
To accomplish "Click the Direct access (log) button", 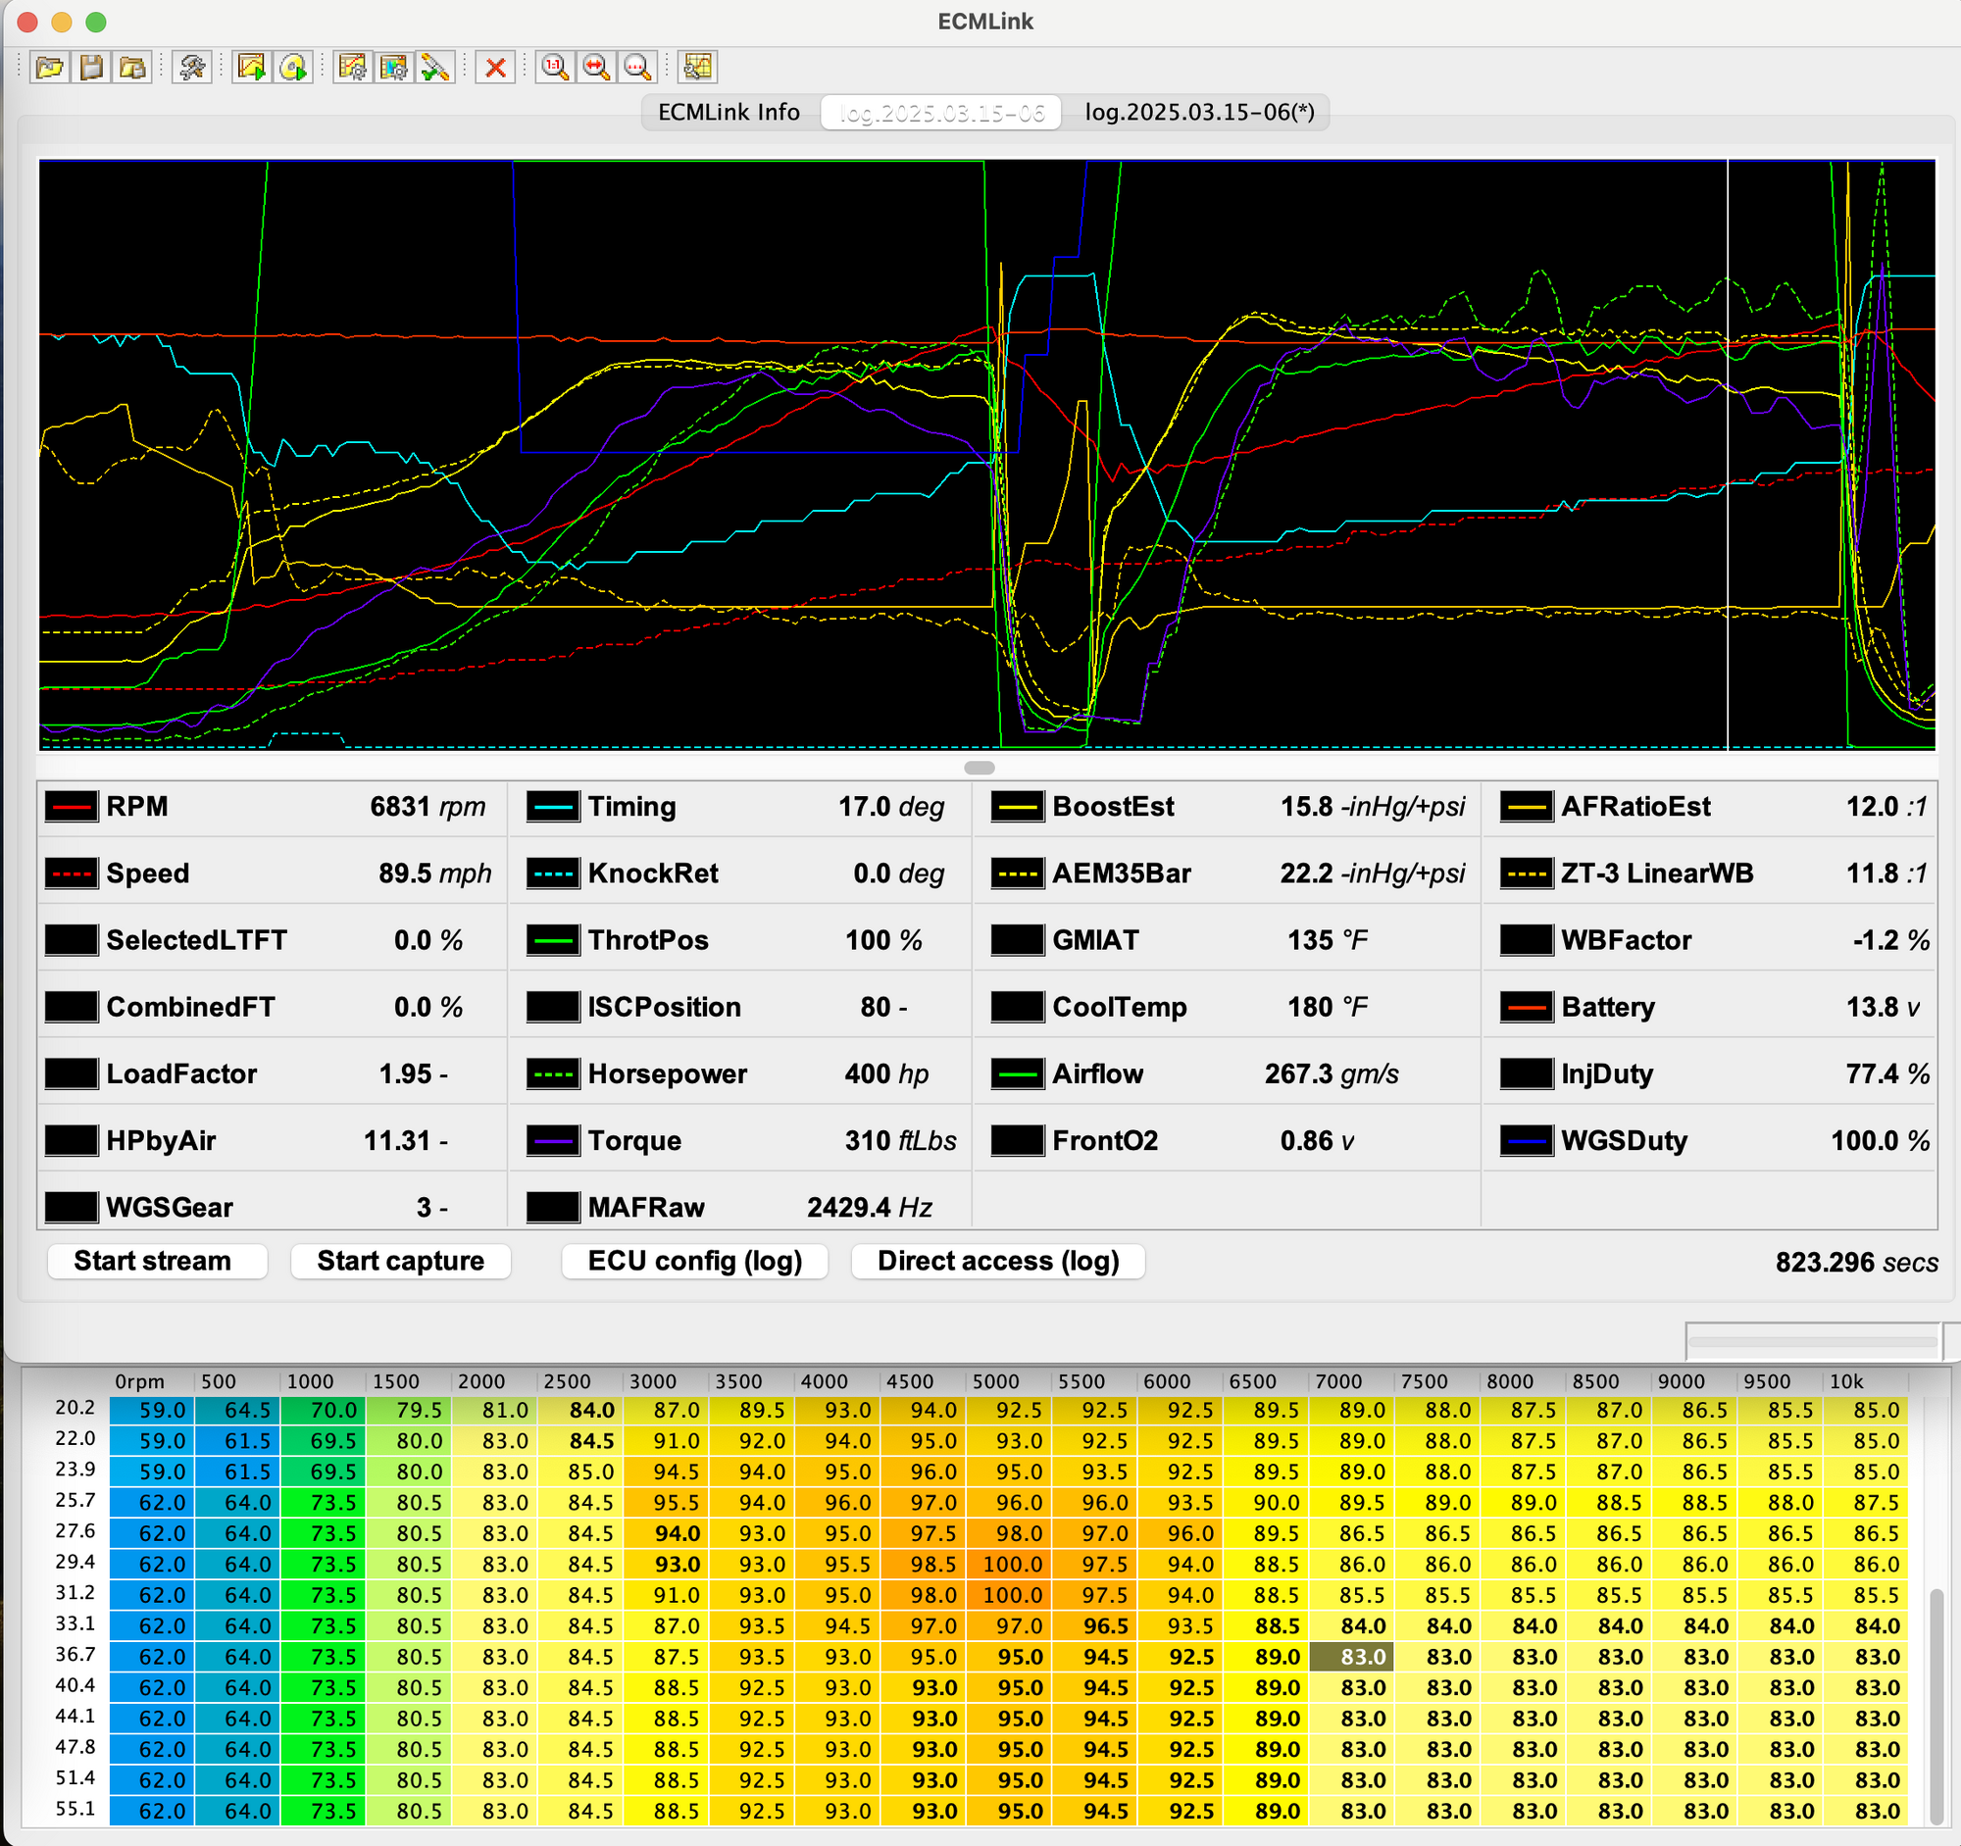I will 998,1262.
